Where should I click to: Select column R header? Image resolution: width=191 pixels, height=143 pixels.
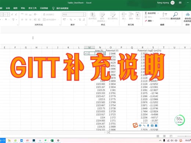tap(143, 47)
